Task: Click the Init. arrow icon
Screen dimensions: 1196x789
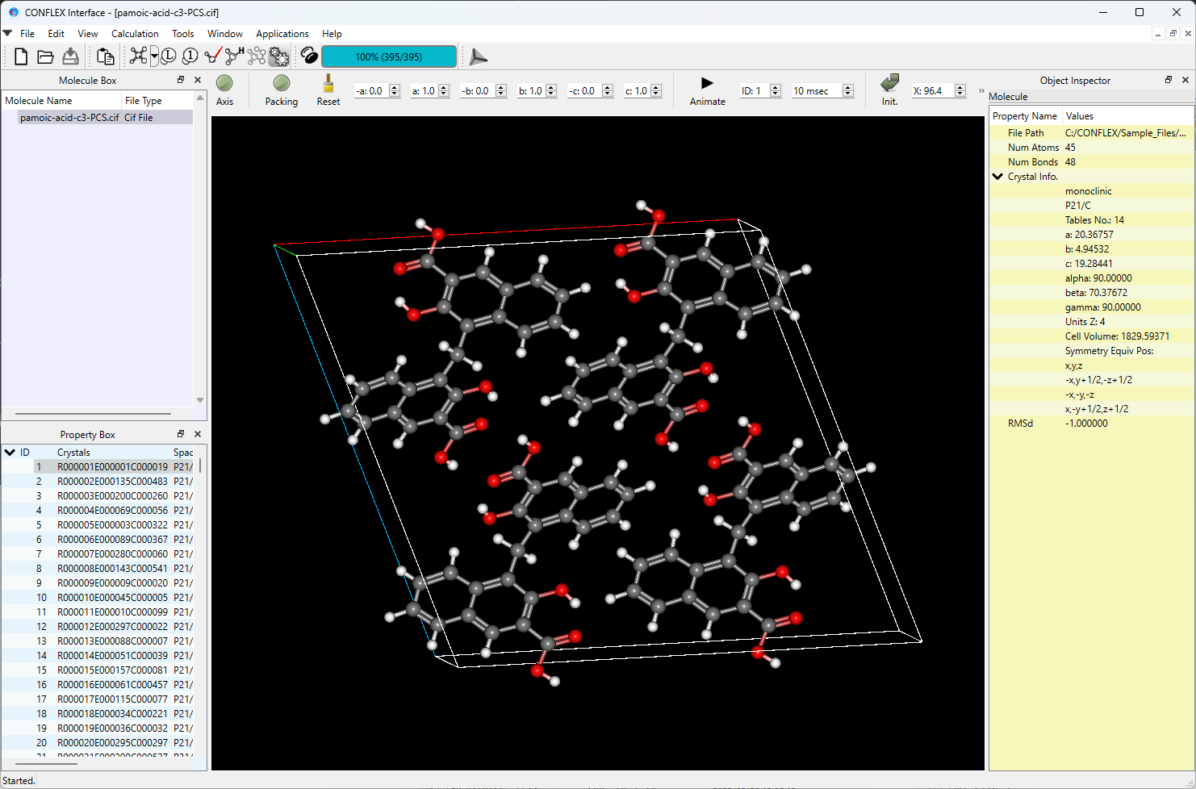Action: 889,84
